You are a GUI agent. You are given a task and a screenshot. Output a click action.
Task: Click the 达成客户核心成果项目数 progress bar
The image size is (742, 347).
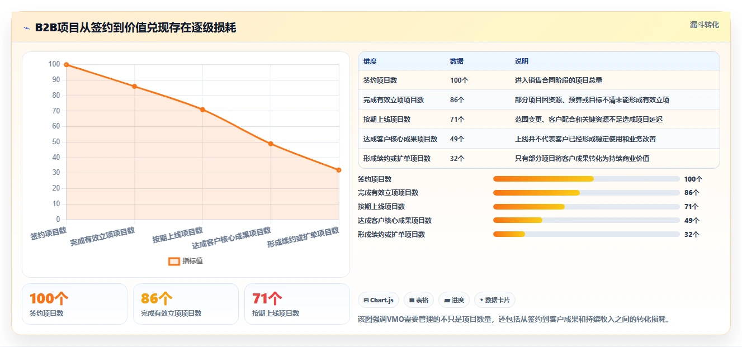(x=586, y=221)
